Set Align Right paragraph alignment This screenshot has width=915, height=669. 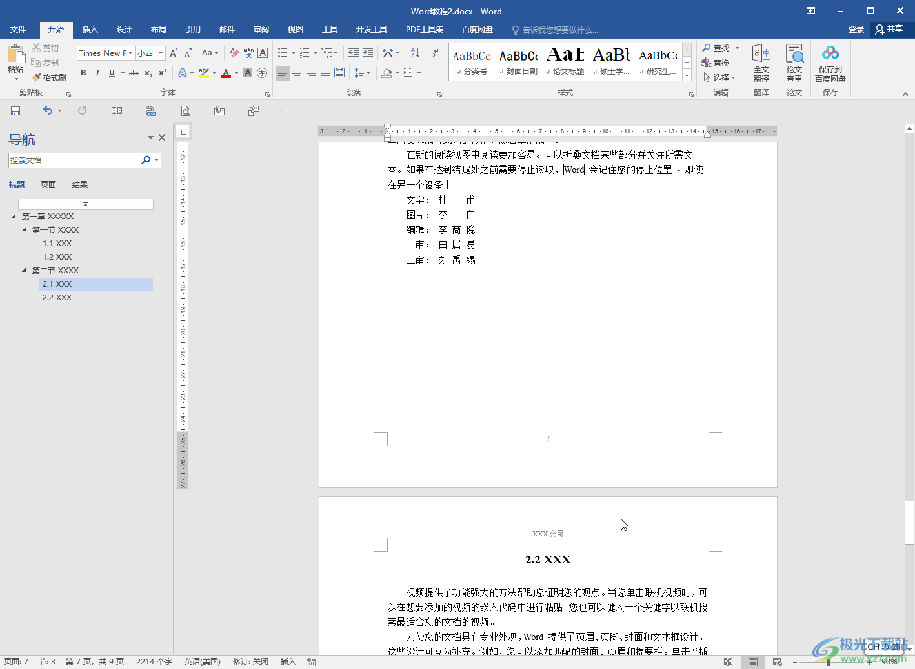311,73
